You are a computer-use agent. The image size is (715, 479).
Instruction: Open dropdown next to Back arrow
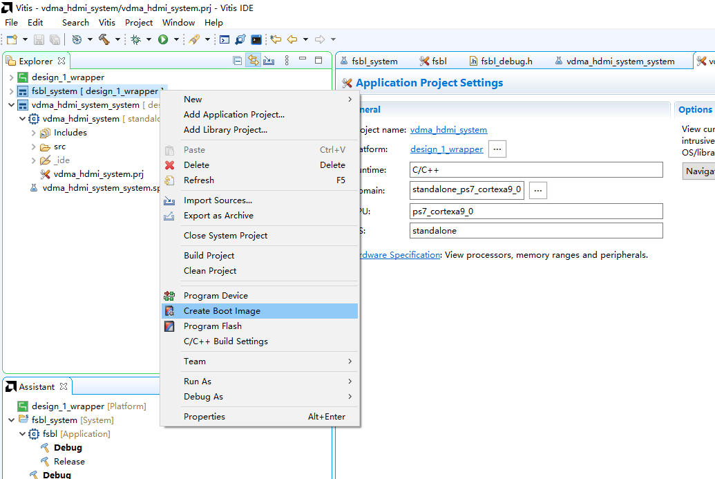[305, 39]
